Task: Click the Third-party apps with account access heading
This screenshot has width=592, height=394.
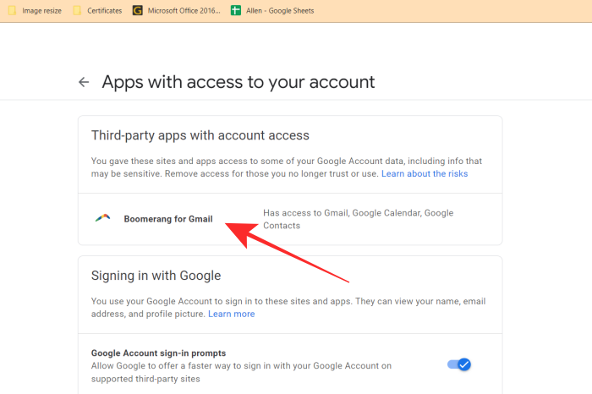Action: point(200,135)
